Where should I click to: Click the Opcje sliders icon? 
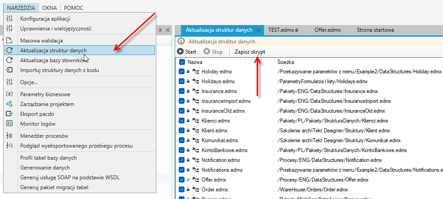(x=9, y=82)
